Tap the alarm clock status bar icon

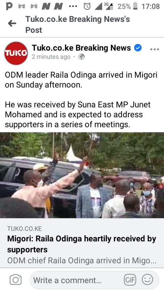pyautogui.click(x=87, y=6)
